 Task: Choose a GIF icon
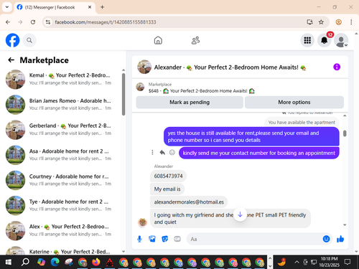[x=177, y=239]
